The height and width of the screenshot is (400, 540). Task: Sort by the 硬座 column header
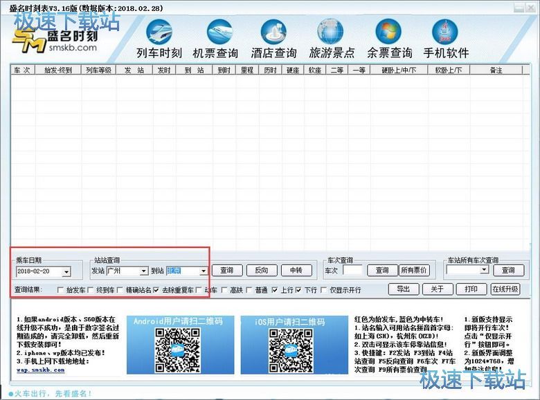click(x=293, y=70)
